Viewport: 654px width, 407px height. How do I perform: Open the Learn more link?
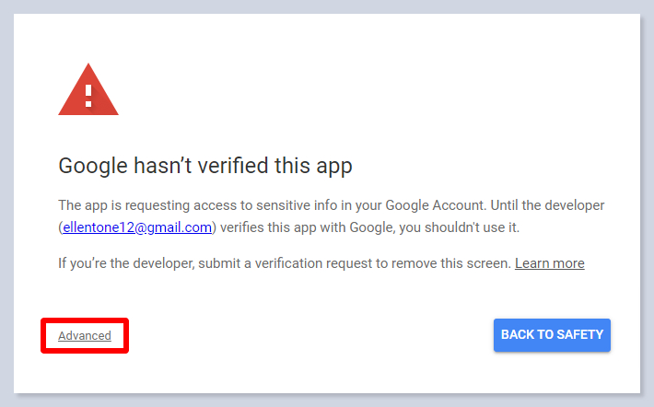pyautogui.click(x=549, y=263)
